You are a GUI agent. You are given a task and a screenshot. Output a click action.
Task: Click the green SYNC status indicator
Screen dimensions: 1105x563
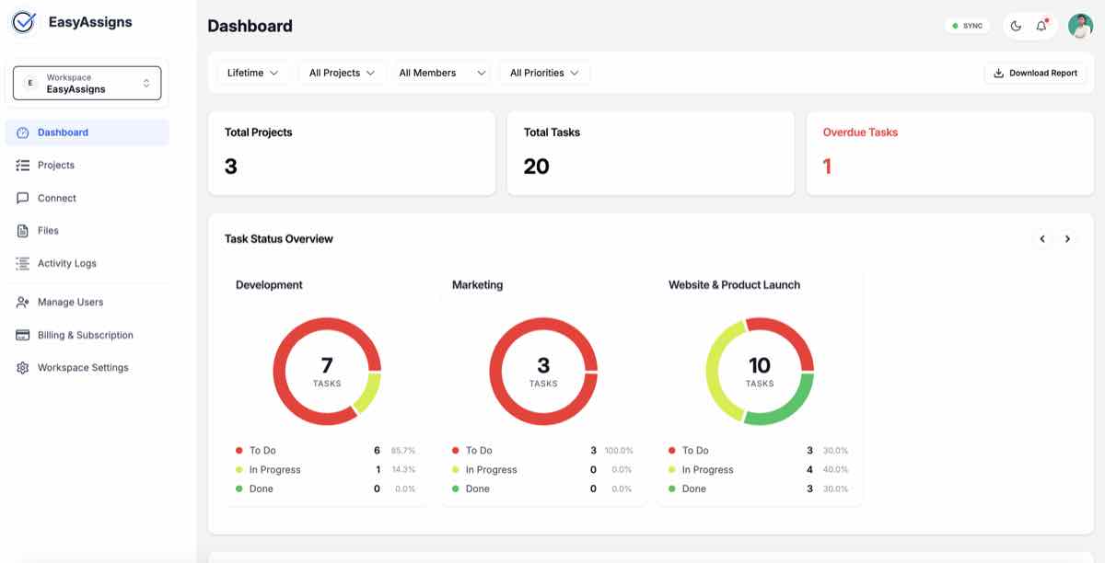(x=965, y=25)
